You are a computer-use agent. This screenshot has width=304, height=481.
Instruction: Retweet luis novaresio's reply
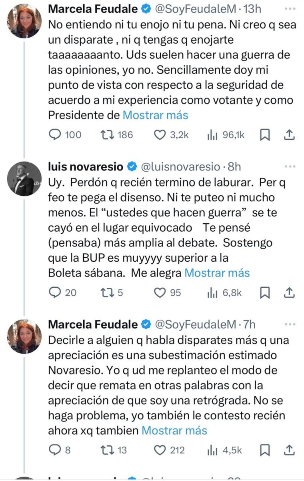(109, 293)
